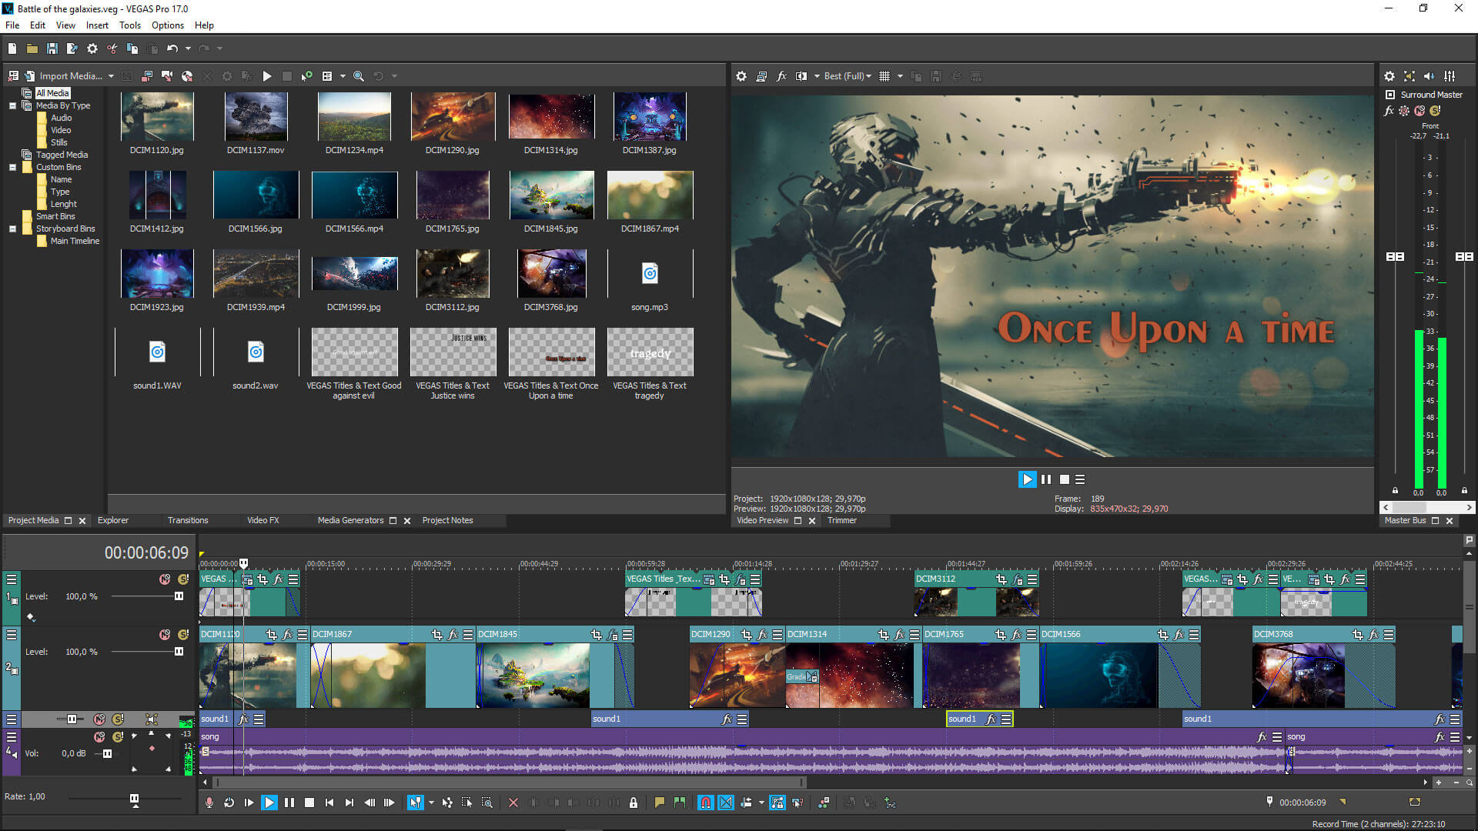Toggle track 2 mute button
Image resolution: width=1478 pixels, height=831 pixels.
coord(162,634)
